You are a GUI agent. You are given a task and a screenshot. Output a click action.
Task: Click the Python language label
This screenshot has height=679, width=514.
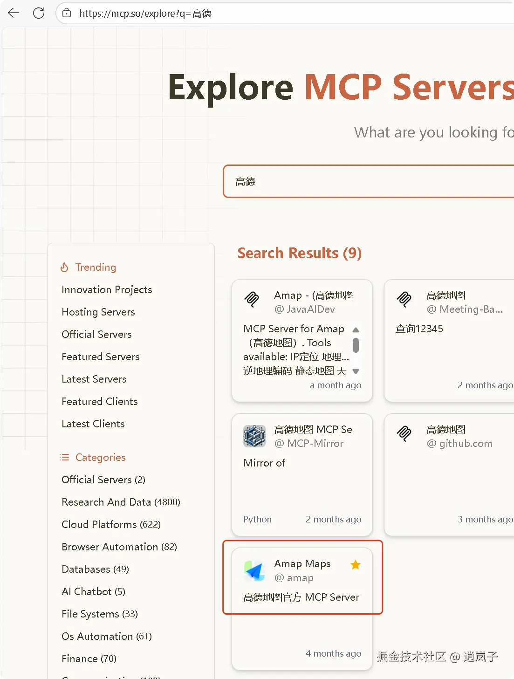click(257, 519)
